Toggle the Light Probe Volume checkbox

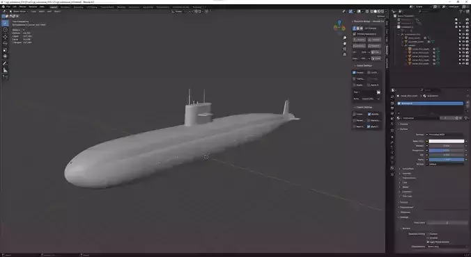pyautogui.click(x=428, y=242)
